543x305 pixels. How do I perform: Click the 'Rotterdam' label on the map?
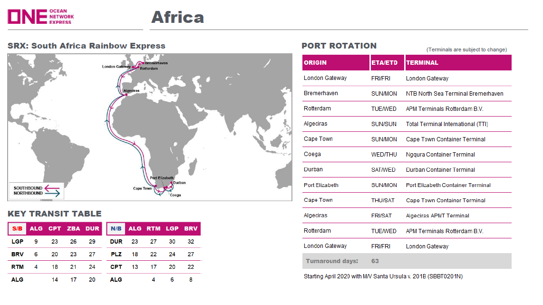[149, 69]
